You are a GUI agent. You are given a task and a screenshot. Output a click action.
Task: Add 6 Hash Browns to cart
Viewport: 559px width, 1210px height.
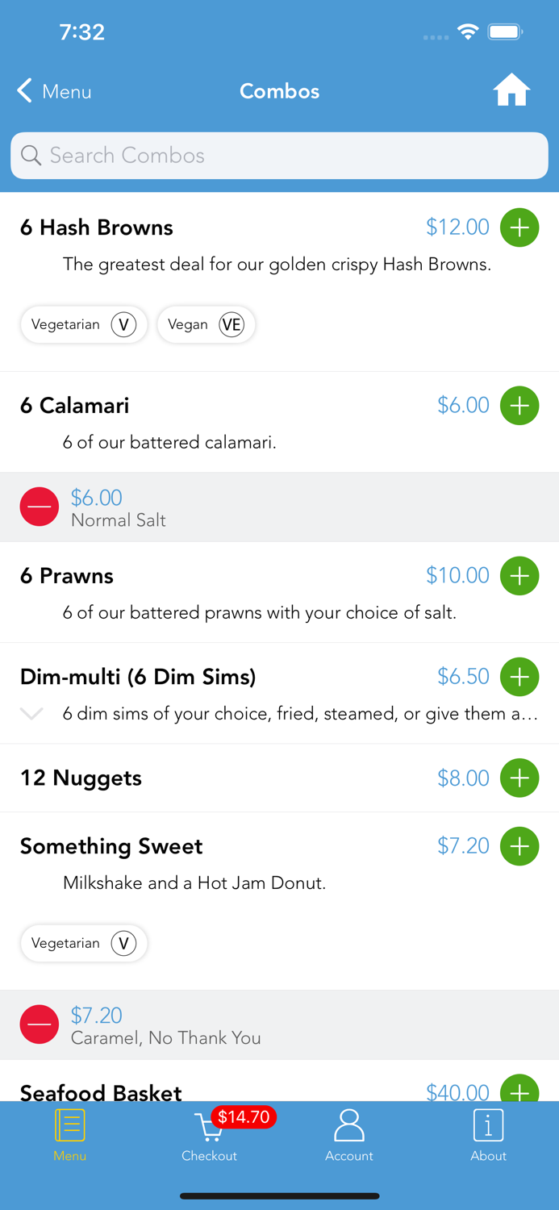(x=519, y=227)
